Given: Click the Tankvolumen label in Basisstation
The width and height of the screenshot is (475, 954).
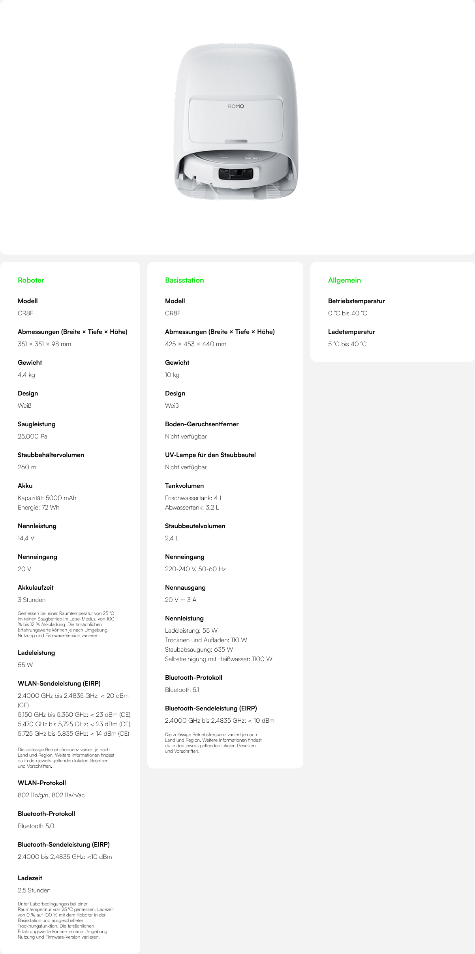Looking at the screenshot, I should coord(184,485).
